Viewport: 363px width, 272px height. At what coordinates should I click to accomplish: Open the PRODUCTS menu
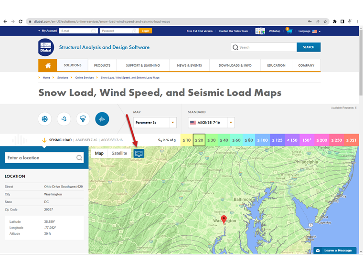(102, 65)
